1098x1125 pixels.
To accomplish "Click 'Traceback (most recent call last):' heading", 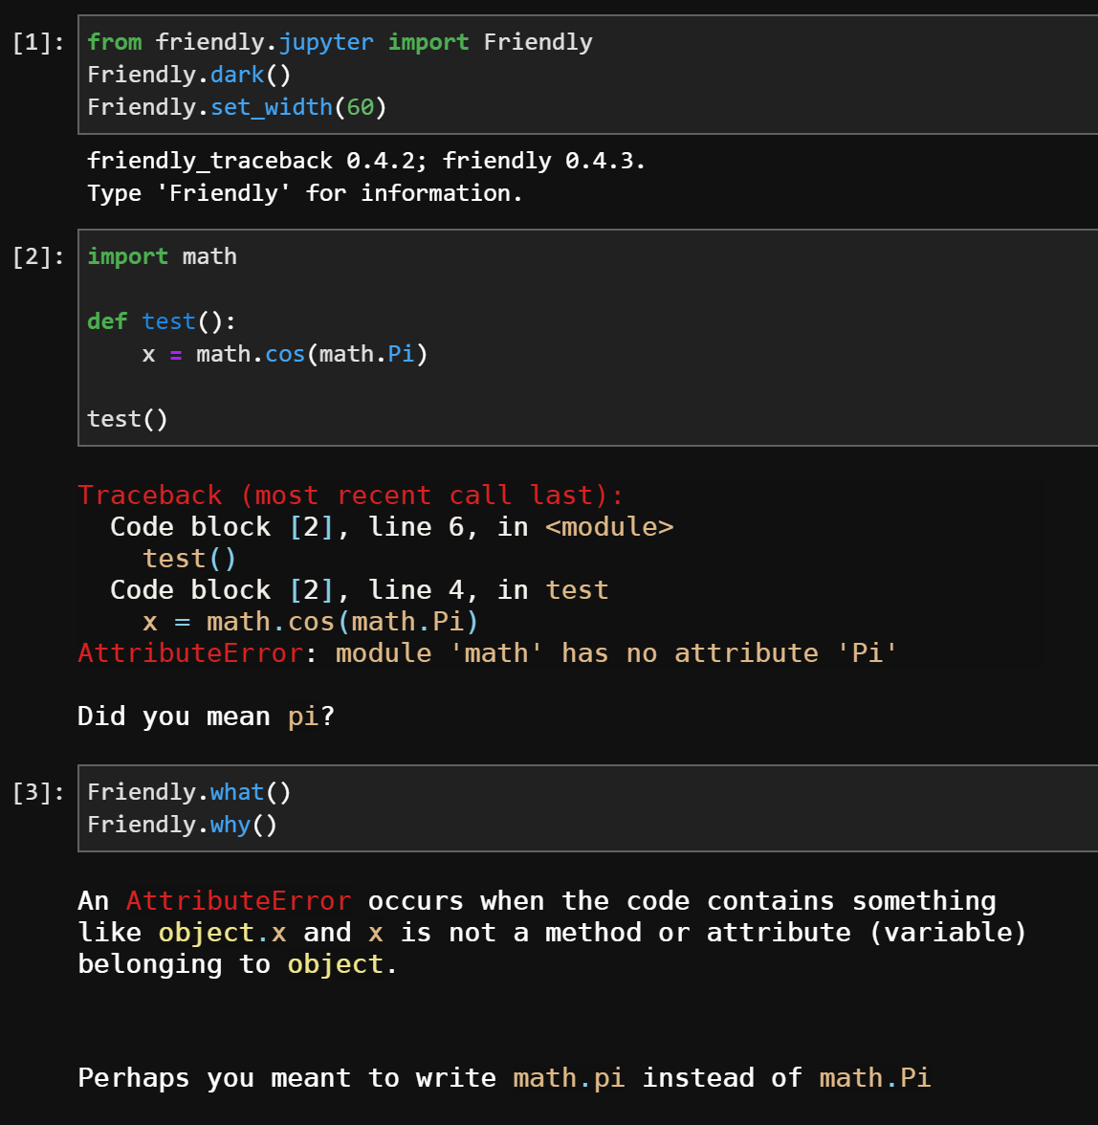I will click(x=351, y=496).
